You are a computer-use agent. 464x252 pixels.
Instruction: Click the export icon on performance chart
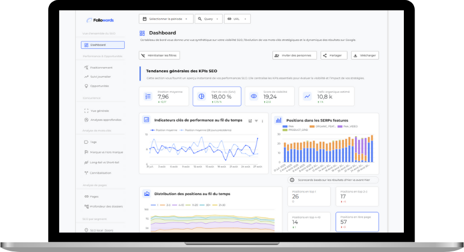pos(250,121)
